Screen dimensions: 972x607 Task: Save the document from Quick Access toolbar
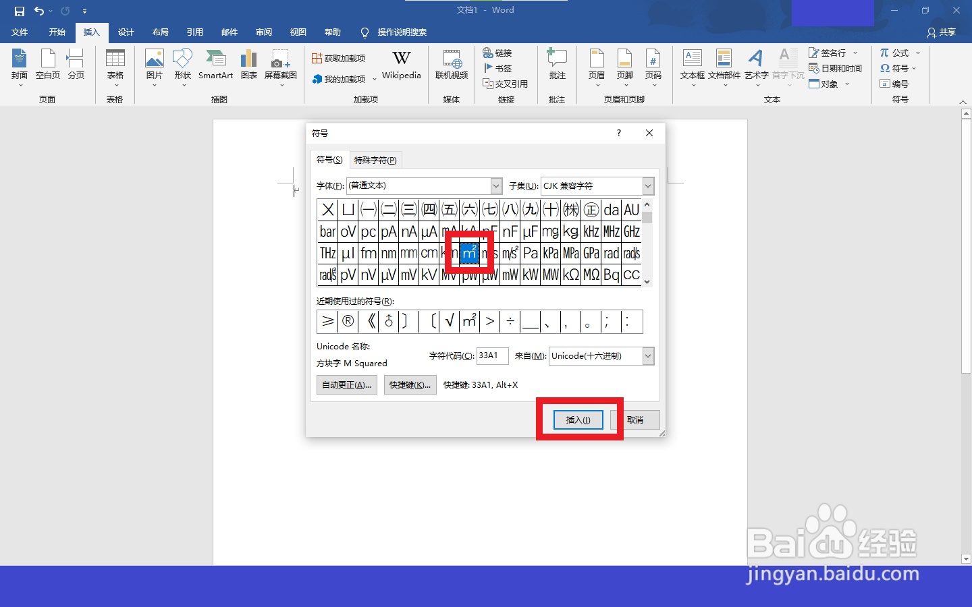20,11
